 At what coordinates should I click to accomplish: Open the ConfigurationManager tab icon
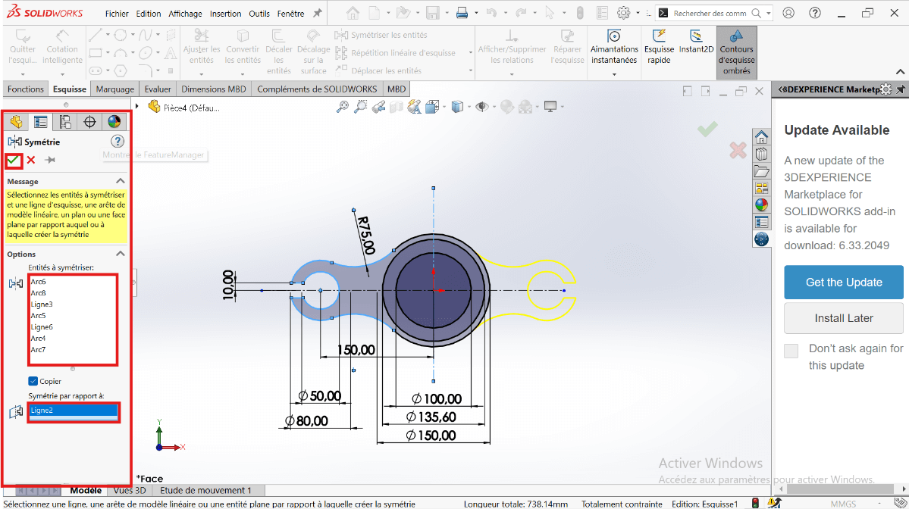tap(65, 122)
